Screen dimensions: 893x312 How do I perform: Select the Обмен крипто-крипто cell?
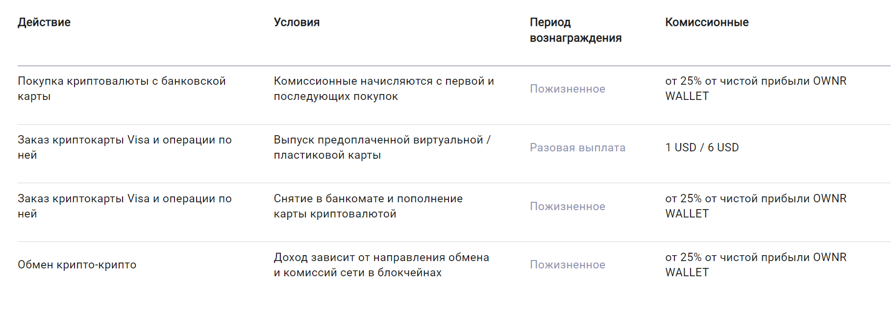[77, 265]
